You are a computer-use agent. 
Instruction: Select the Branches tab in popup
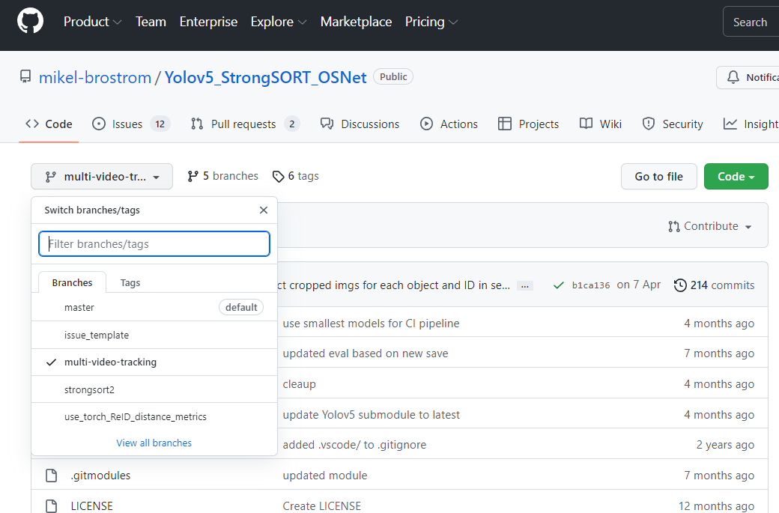click(72, 282)
